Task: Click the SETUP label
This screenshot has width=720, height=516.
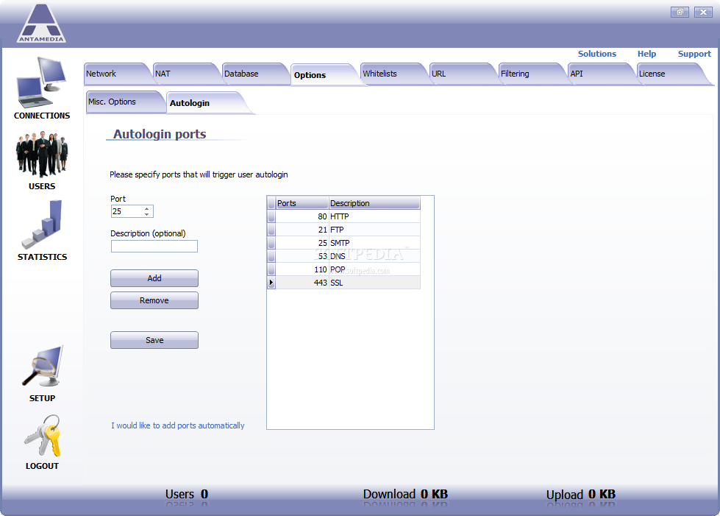Action: coord(42,398)
